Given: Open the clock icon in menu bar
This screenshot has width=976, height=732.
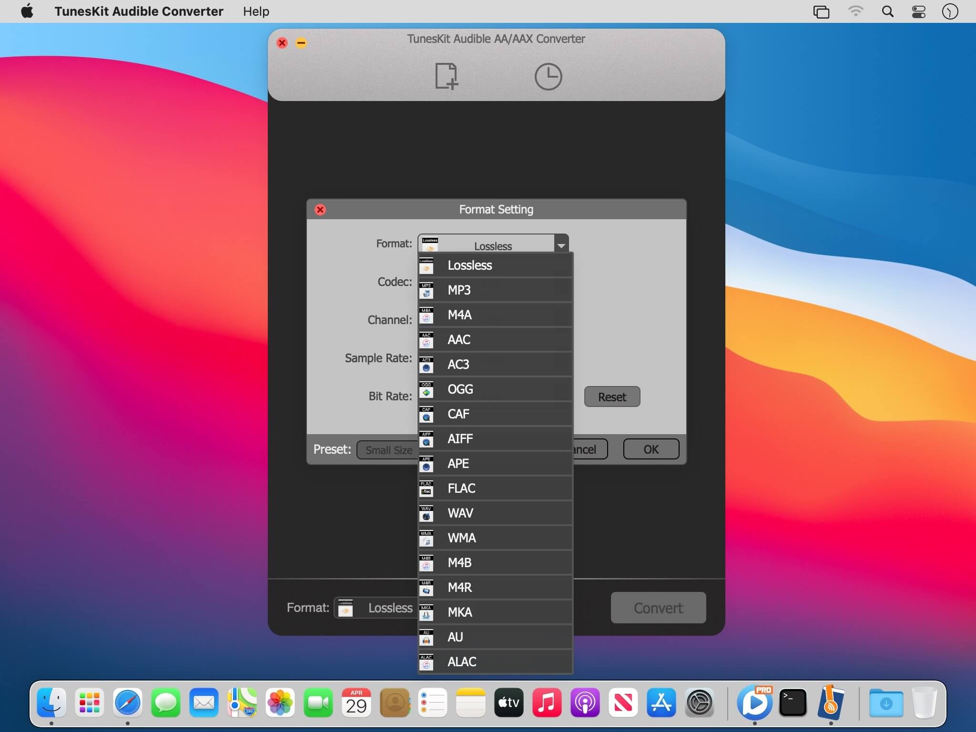Looking at the screenshot, I should (950, 11).
